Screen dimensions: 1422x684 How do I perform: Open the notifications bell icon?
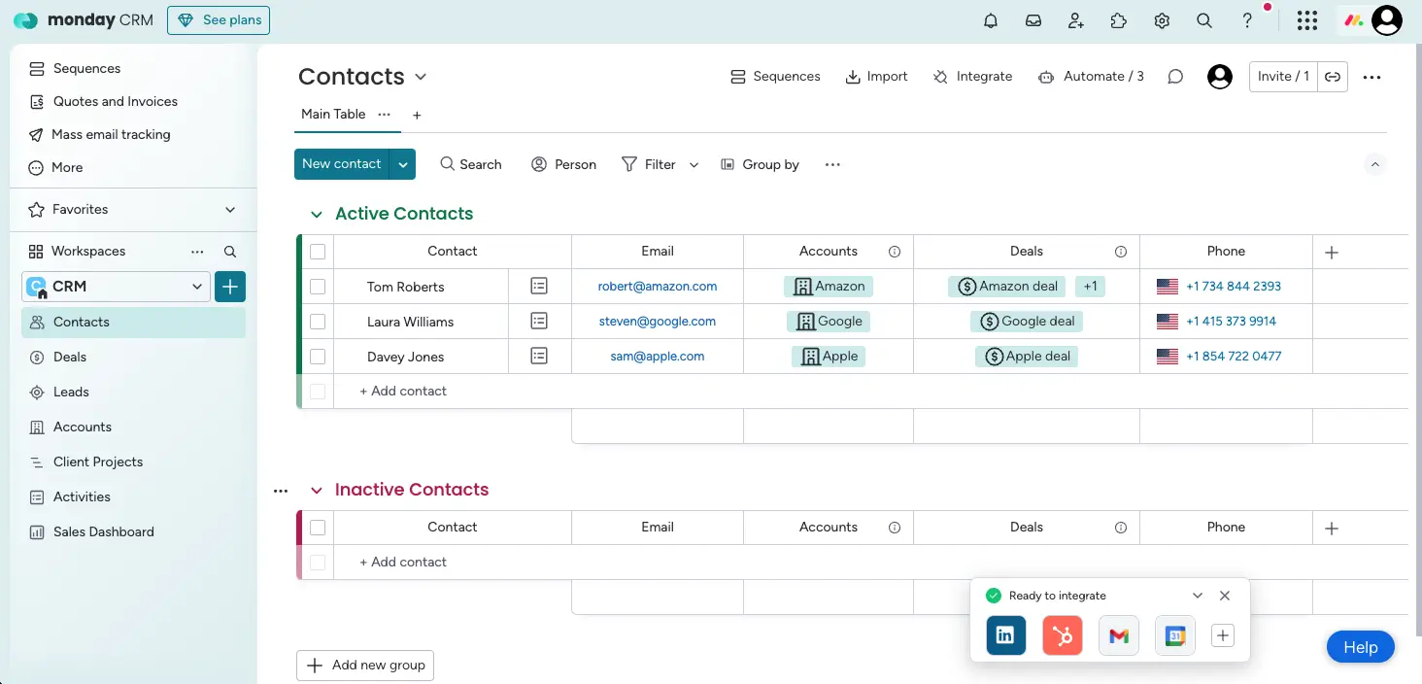[x=990, y=19]
